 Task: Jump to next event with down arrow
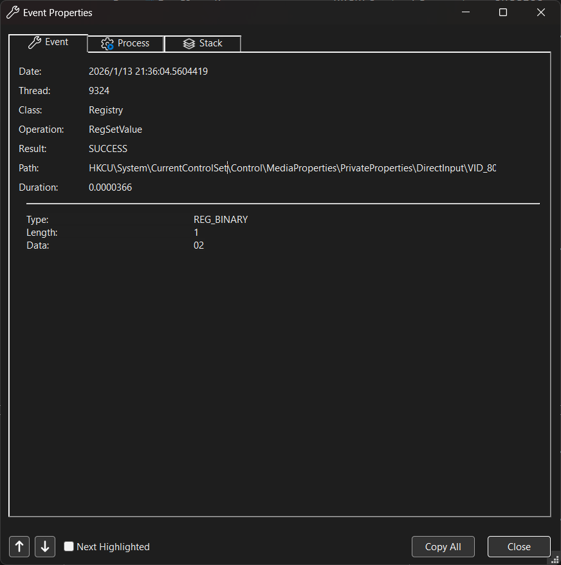[x=45, y=546]
